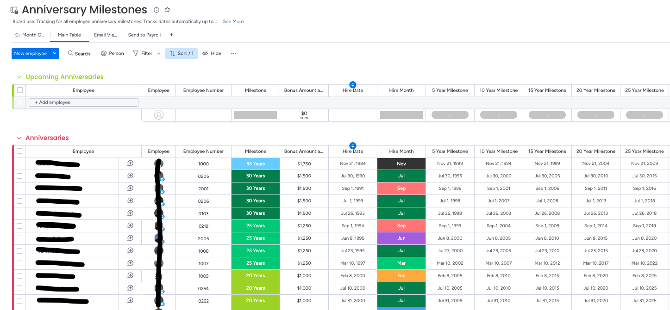Screen dimensions: 670x310
Task: Click the Mar 10, 1997 hire date cell
Action: [353, 263]
